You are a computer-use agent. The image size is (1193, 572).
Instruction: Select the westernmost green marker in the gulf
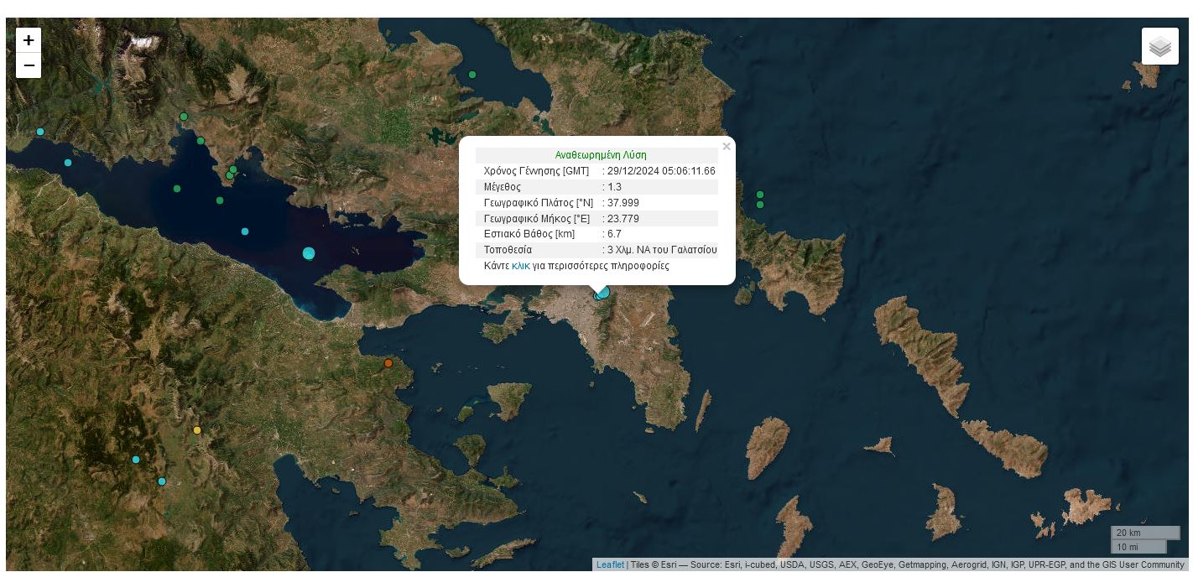click(177, 189)
